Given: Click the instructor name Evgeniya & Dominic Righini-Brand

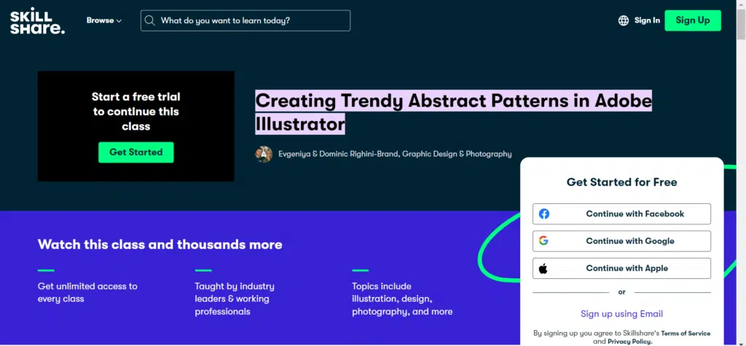Looking at the screenshot, I should (395, 154).
